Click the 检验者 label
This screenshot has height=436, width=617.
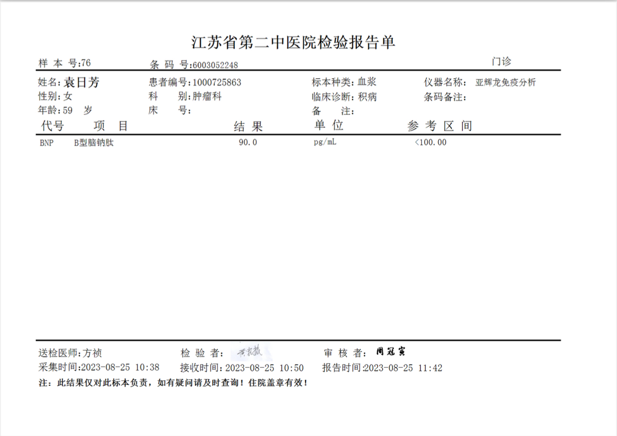coord(202,353)
